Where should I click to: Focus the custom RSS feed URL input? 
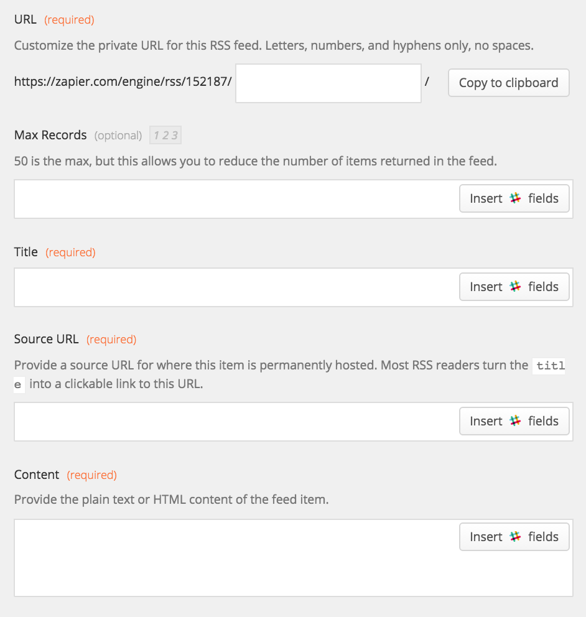tap(328, 83)
